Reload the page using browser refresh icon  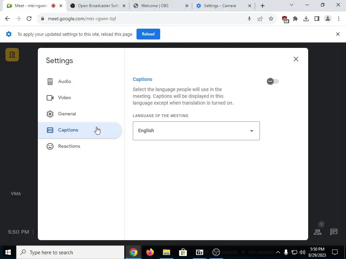pyautogui.click(x=29, y=19)
